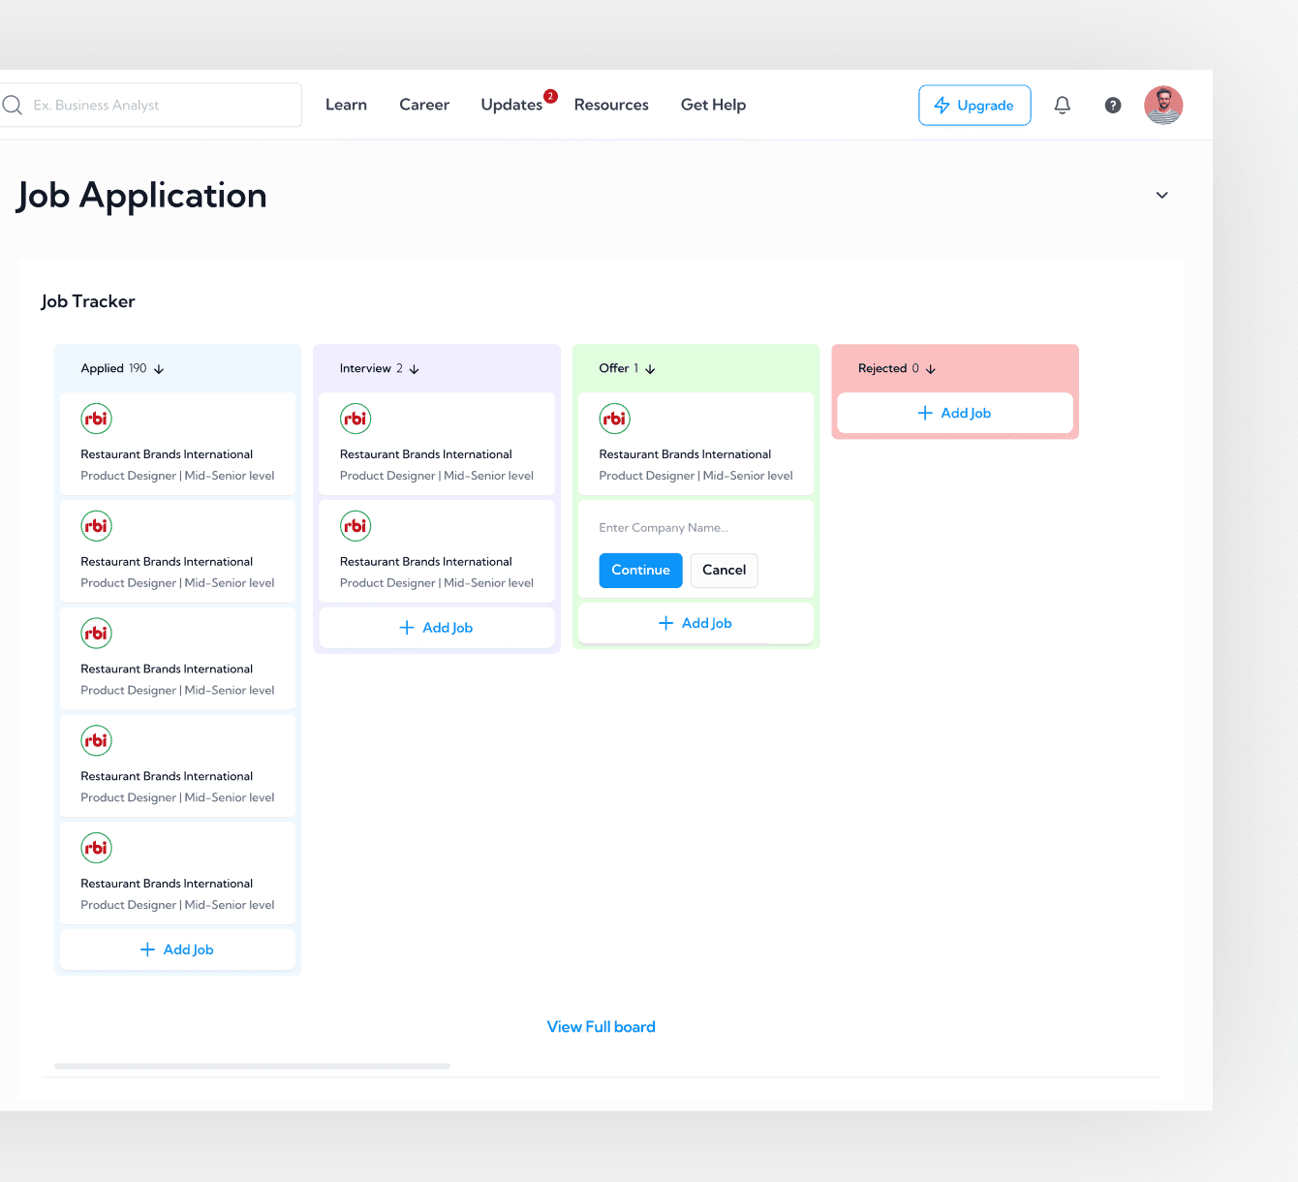Click the help question mark icon
The width and height of the screenshot is (1298, 1182).
pyautogui.click(x=1112, y=105)
